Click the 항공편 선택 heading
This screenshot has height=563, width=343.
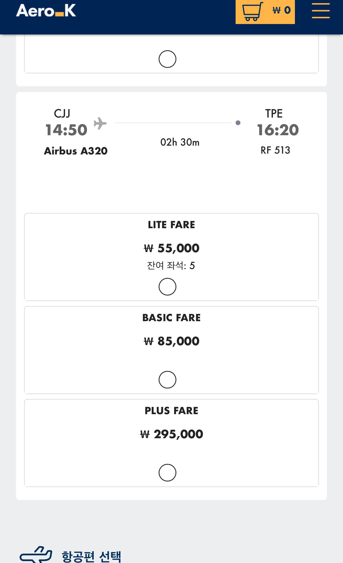[91, 557]
